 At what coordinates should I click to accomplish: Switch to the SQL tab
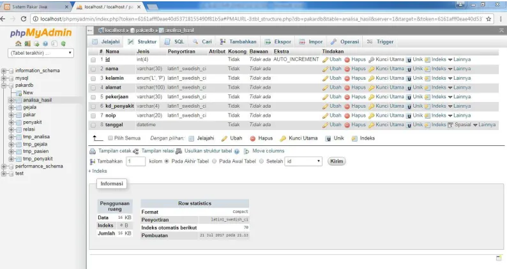click(x=174, y=41)
